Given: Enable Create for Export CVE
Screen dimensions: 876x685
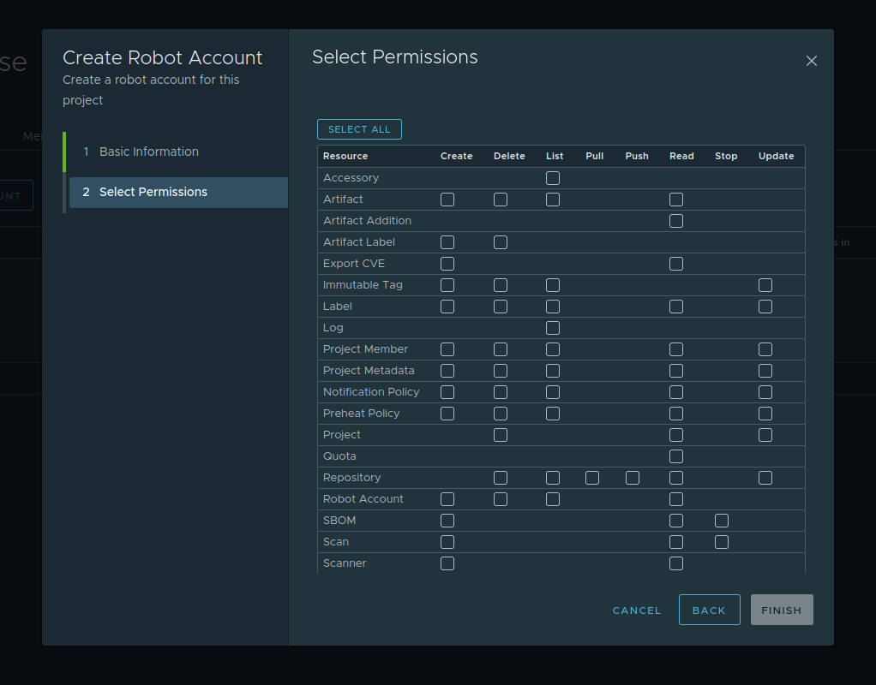Looking at the screenshot, I should pyautogui.click(x=447, y=264).
